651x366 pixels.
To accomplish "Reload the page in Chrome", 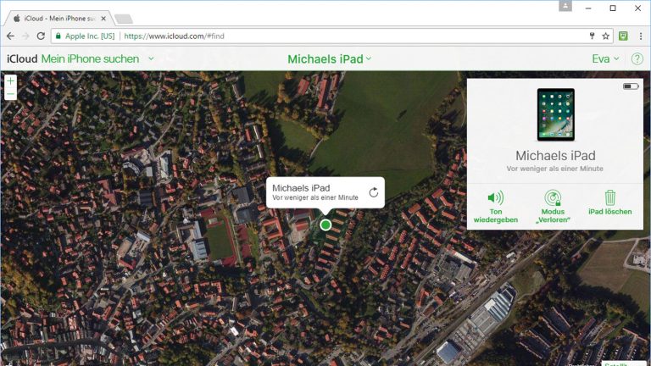I will tap(41, 36).
